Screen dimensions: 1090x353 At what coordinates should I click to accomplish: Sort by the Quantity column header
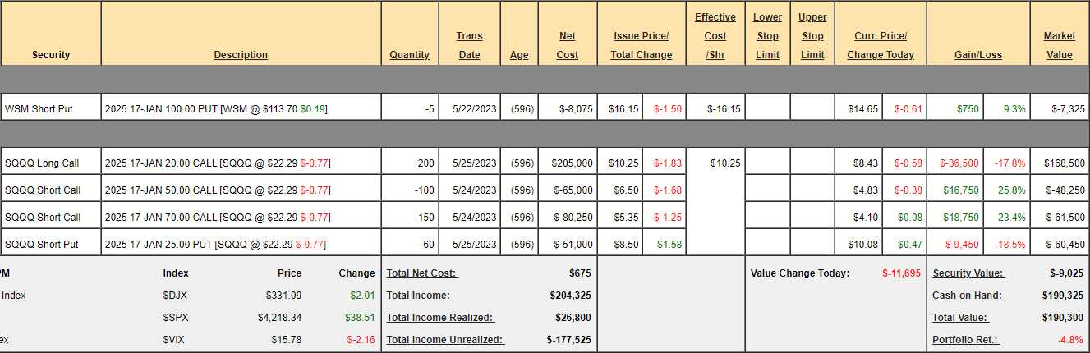click(x=409, y=55)
